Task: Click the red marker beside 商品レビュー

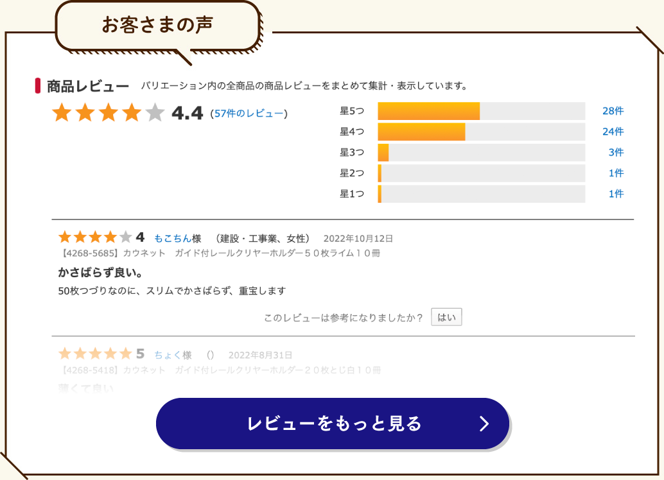Action: tap(38, 86)
